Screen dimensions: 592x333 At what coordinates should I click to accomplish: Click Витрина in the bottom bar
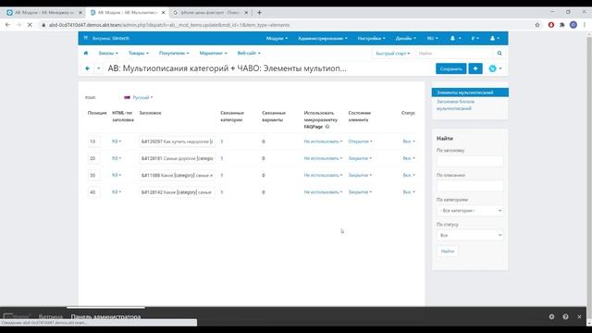(x=51, y=316)
